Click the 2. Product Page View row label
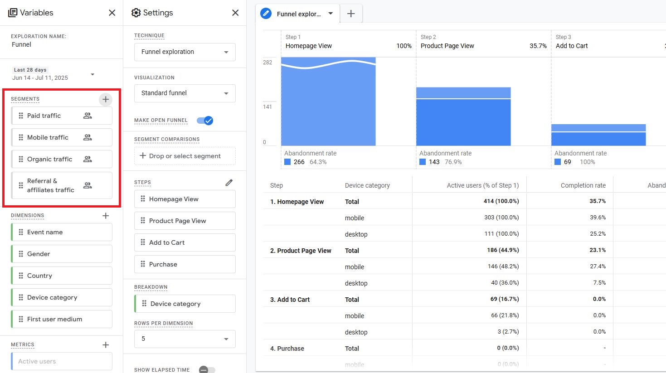Image resolution: width=666 pixels, height=373 pixels. [x=301, y=251]
